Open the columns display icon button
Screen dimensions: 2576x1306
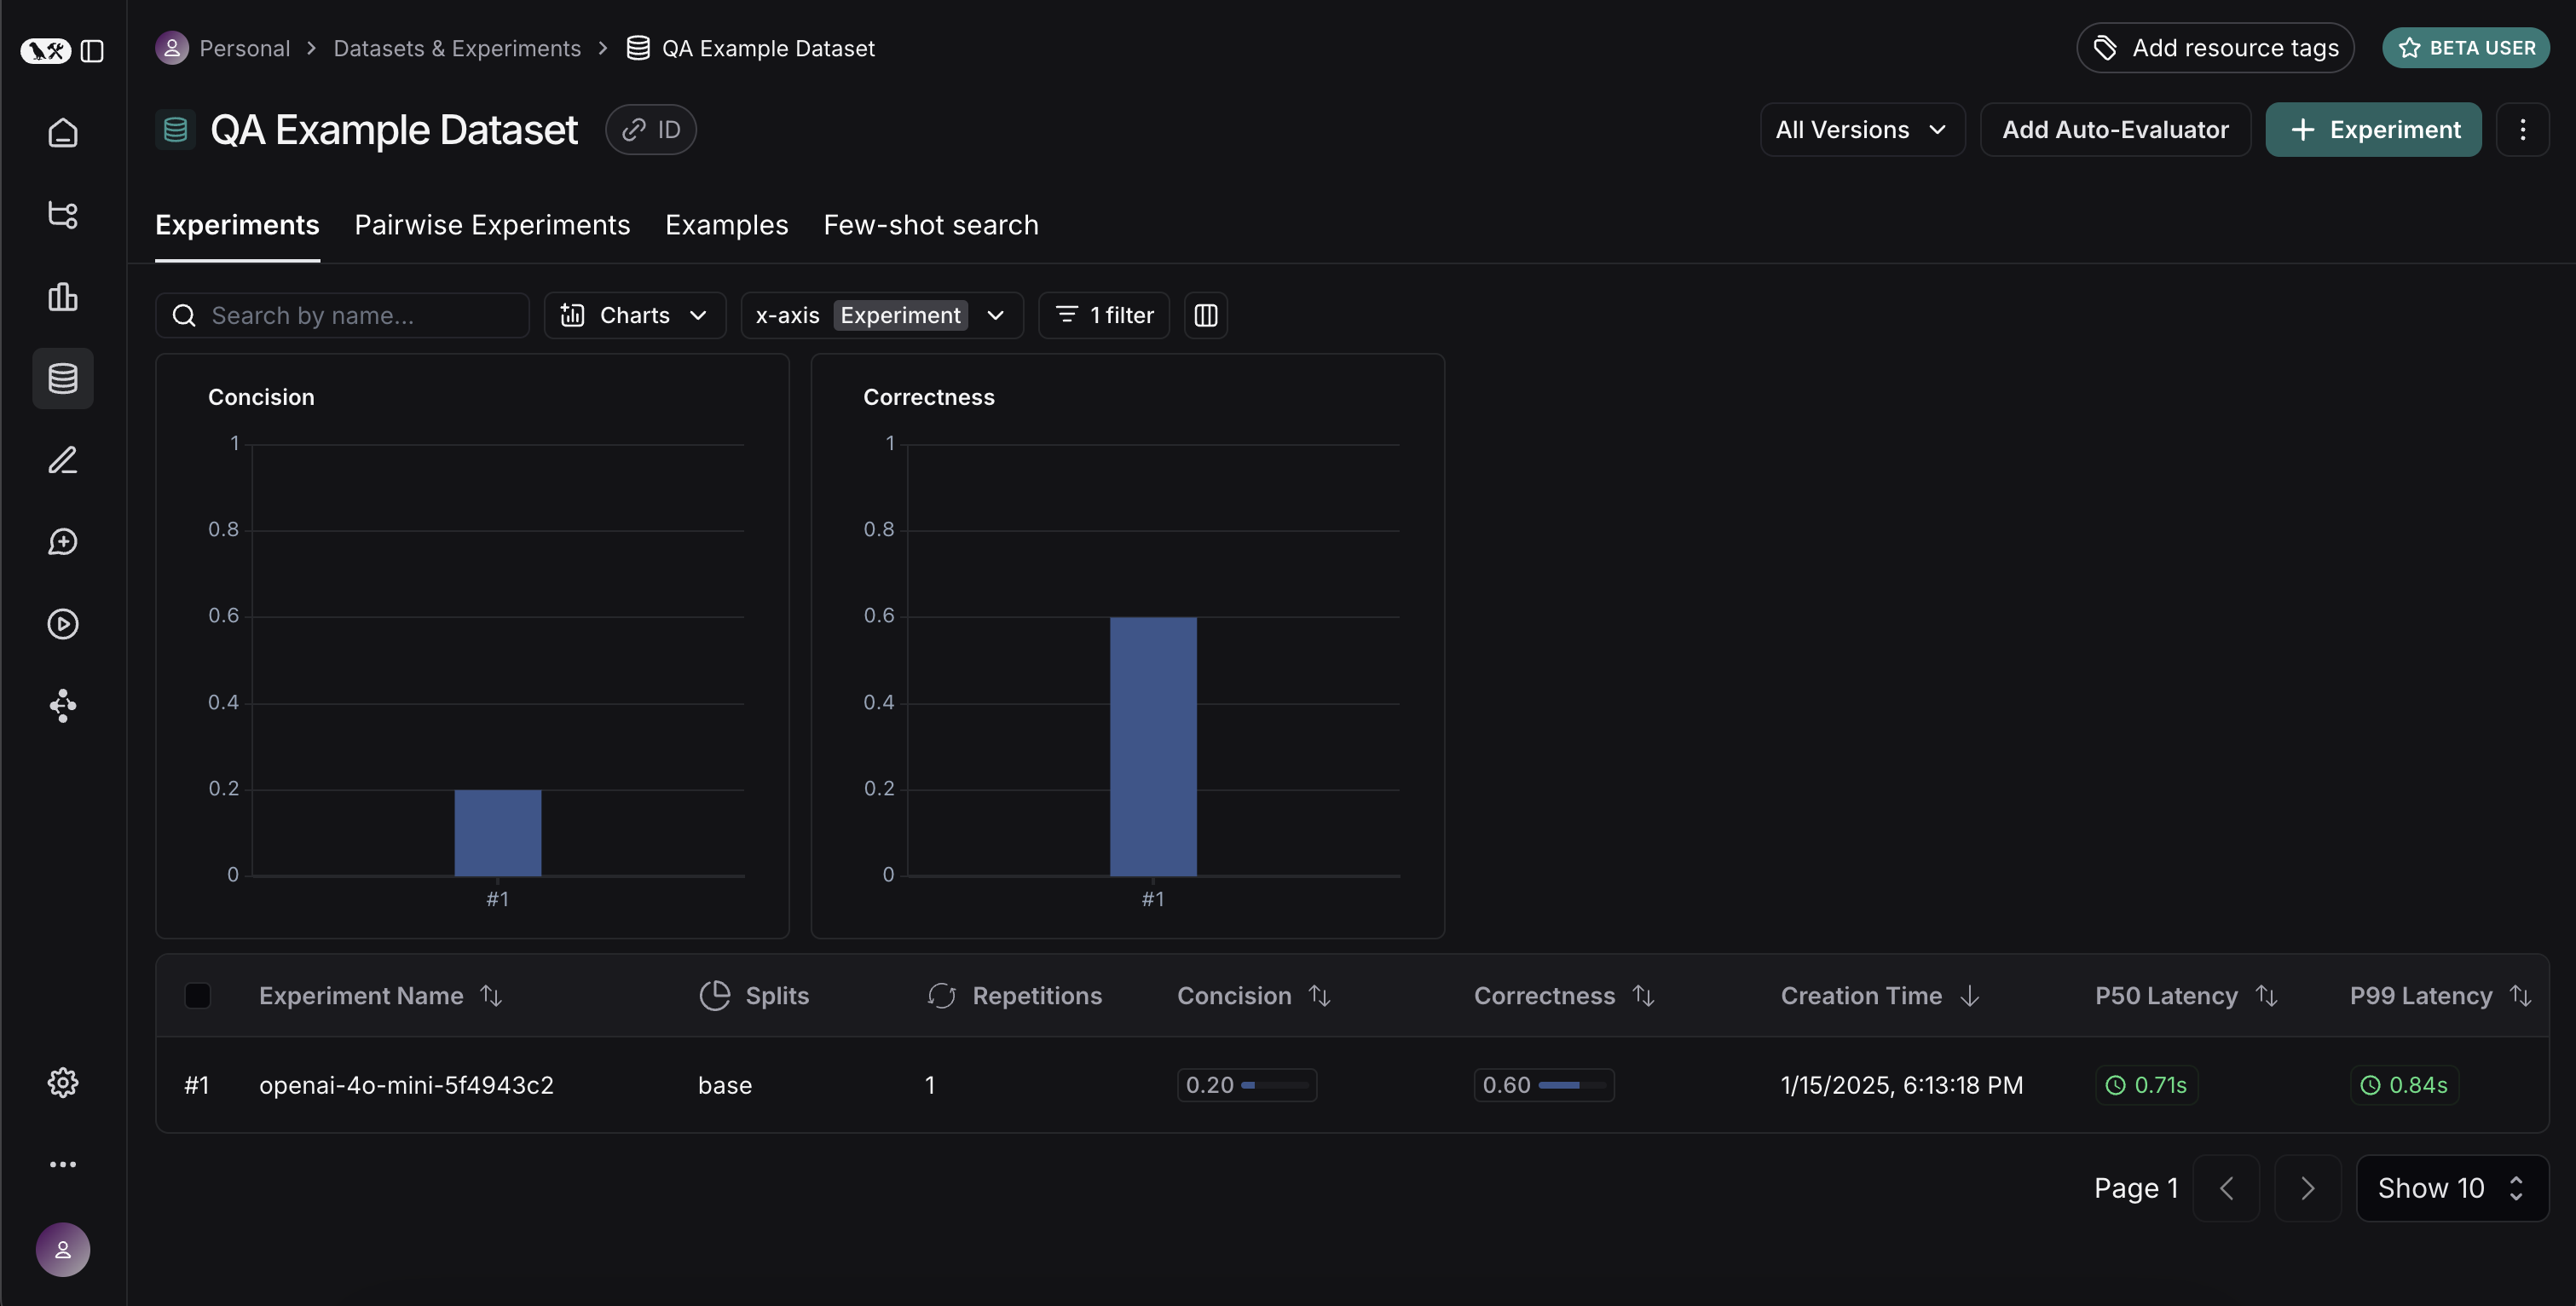click(x=1205, y=316)
